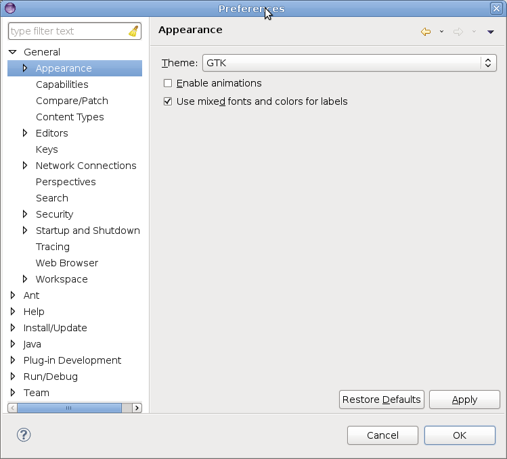This screenshot has height=459, width=507.
Task: Click the clear filter broom icon
Action: (x=133, y=31)
